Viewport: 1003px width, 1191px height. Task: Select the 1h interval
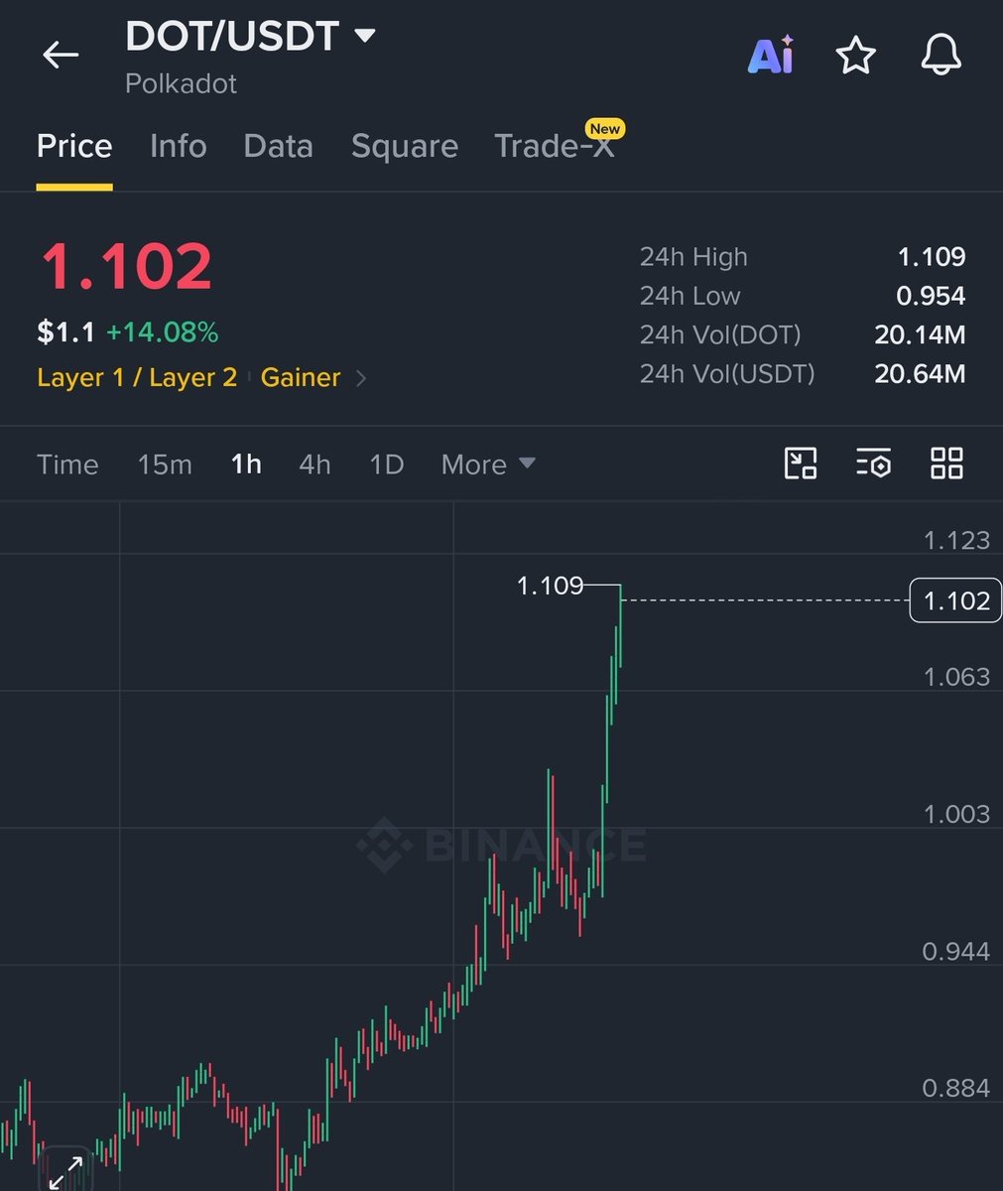(246, 464)
